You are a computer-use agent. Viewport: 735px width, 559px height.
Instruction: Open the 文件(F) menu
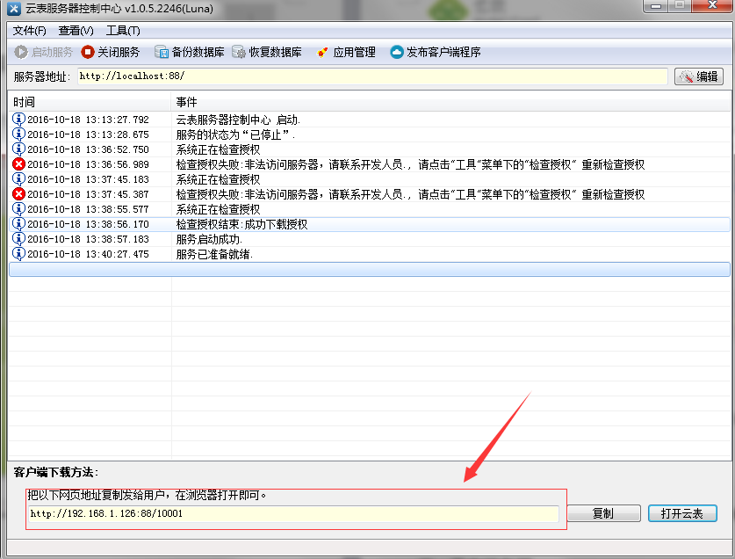29,31
